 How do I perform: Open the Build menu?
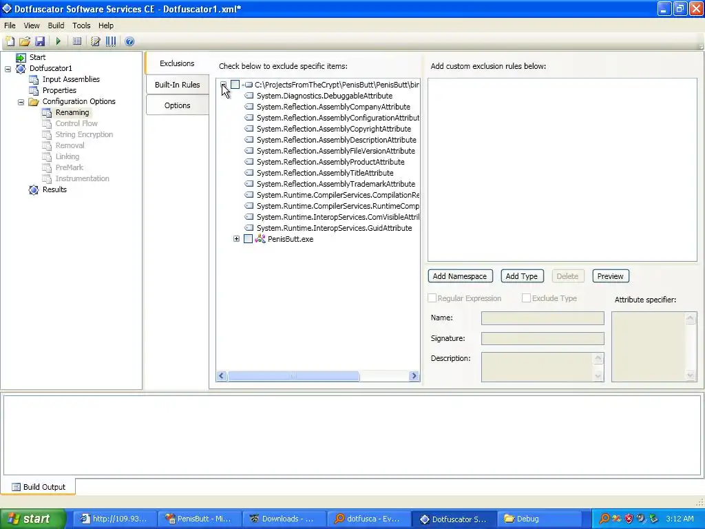(56, 25)
